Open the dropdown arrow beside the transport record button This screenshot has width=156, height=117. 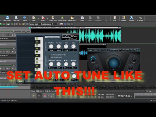(49, 96)
